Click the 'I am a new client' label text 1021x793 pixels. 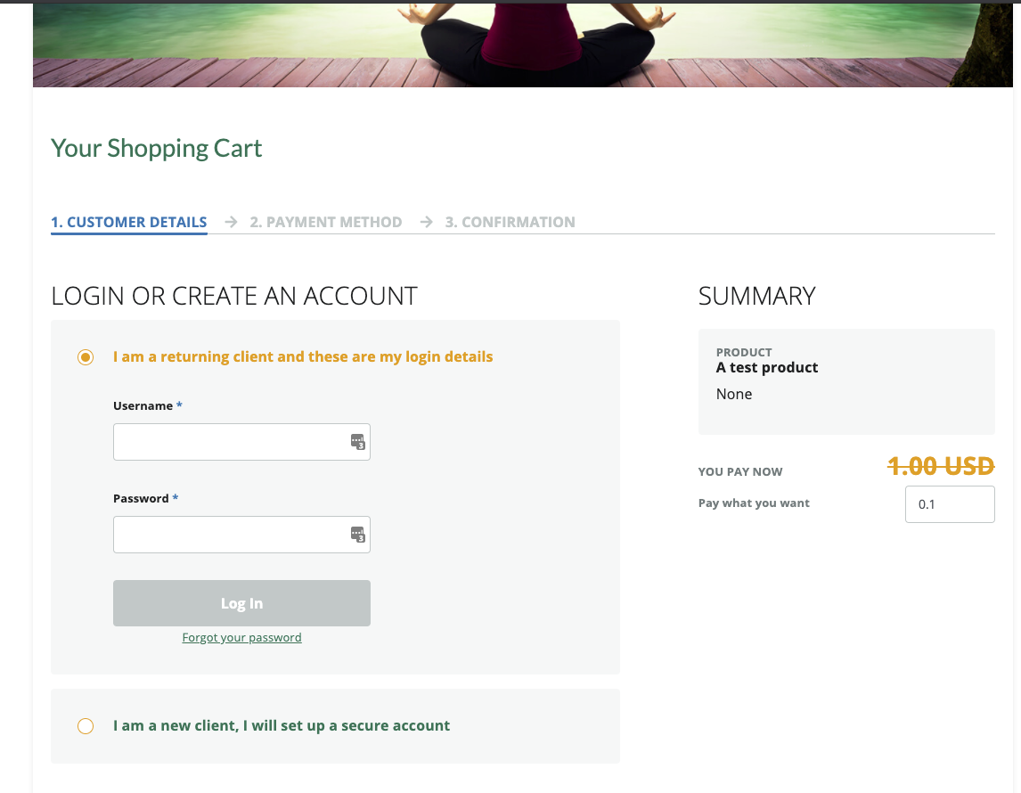click(282, 726)
